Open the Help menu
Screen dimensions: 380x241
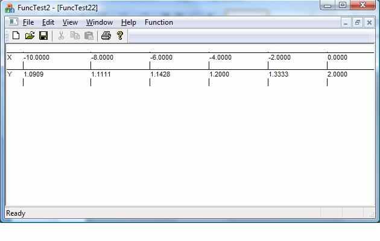coord(128,22)
